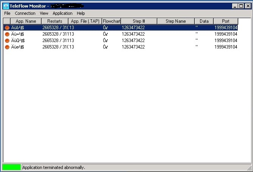The width and height of the screenshot is (253, 172).
Task: Click the orange status icon of the Äù= row
Action: pyautogui.click(x=7, y=34)
